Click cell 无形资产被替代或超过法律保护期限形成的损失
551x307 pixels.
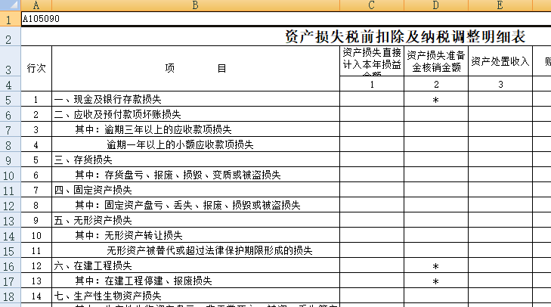click(196, 250)
